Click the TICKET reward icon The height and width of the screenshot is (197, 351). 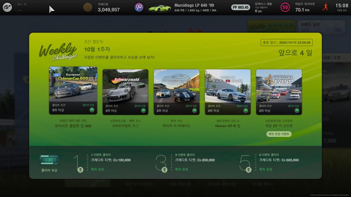coord(49,160)
